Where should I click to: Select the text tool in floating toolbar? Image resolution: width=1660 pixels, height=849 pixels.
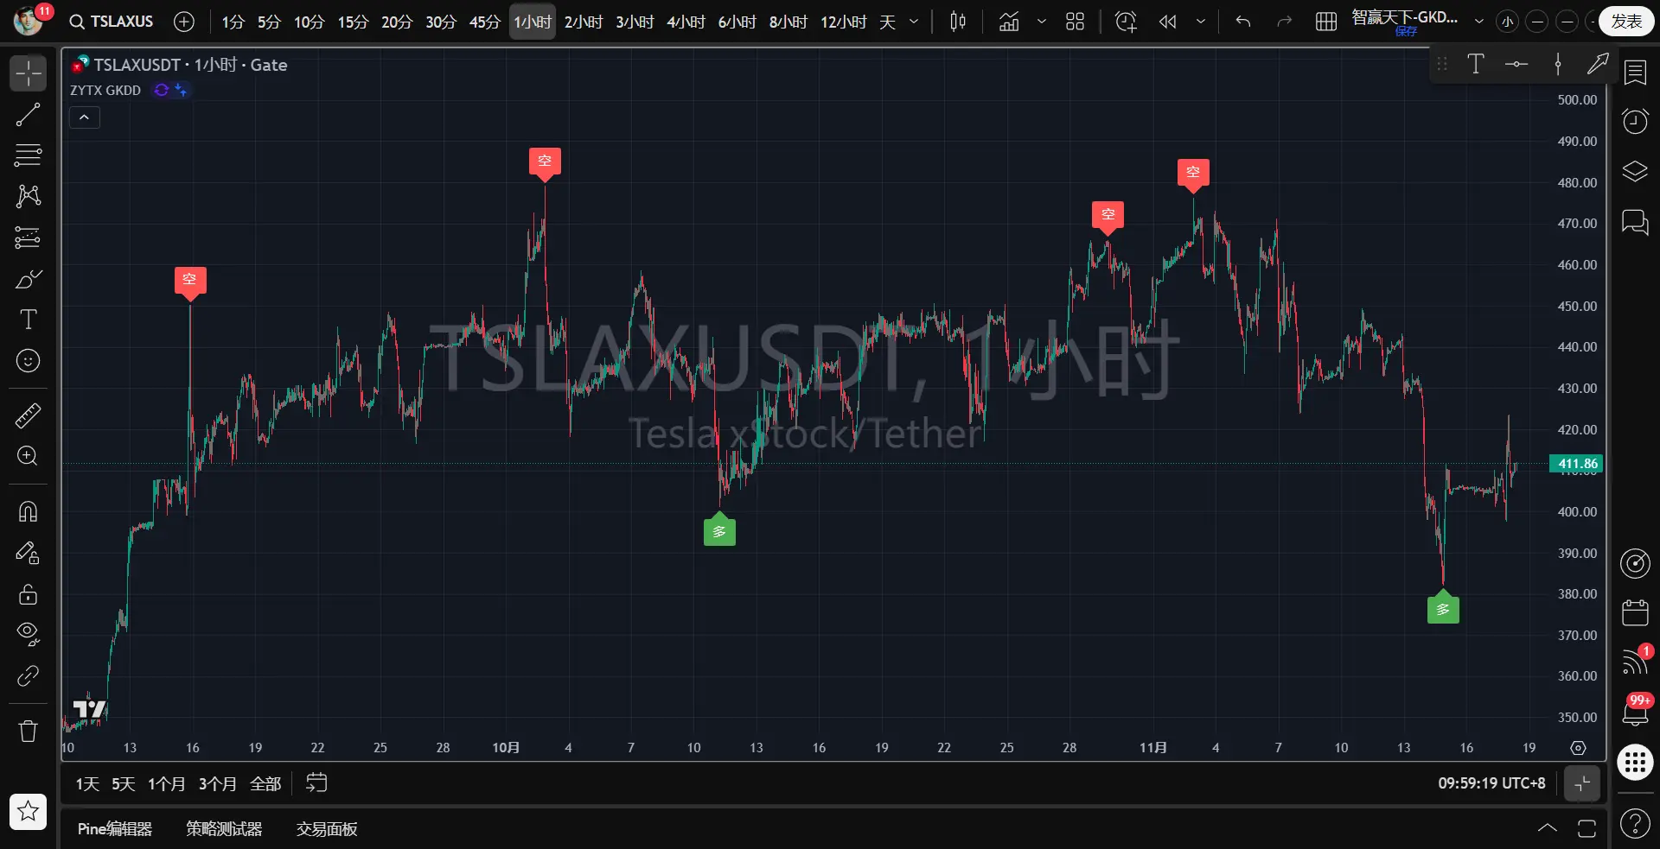[x=1476, y=64]
